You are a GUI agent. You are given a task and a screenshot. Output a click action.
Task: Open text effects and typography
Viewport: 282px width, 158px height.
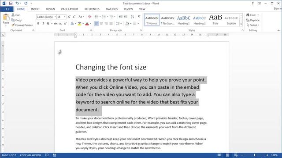72,23
